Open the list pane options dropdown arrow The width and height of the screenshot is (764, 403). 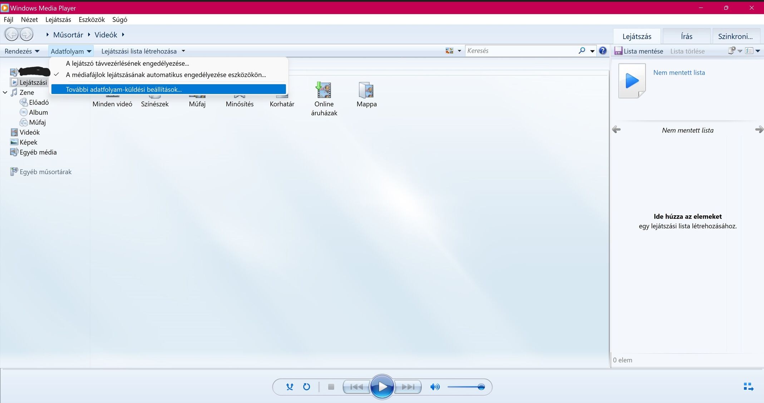point(740,51)
